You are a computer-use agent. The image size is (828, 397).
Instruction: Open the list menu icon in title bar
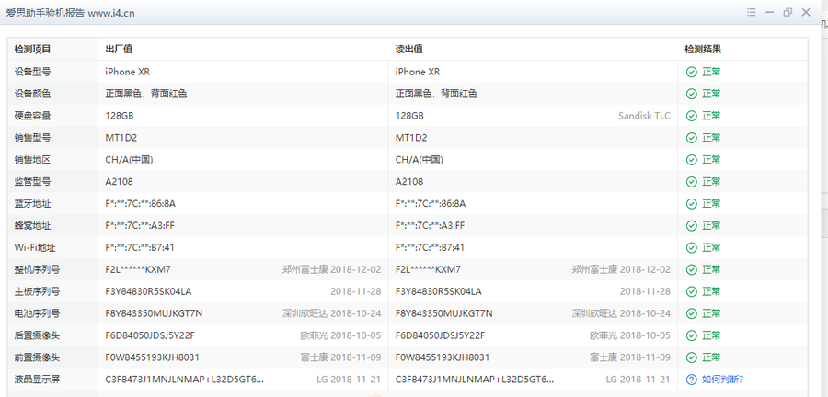[752, 13]
